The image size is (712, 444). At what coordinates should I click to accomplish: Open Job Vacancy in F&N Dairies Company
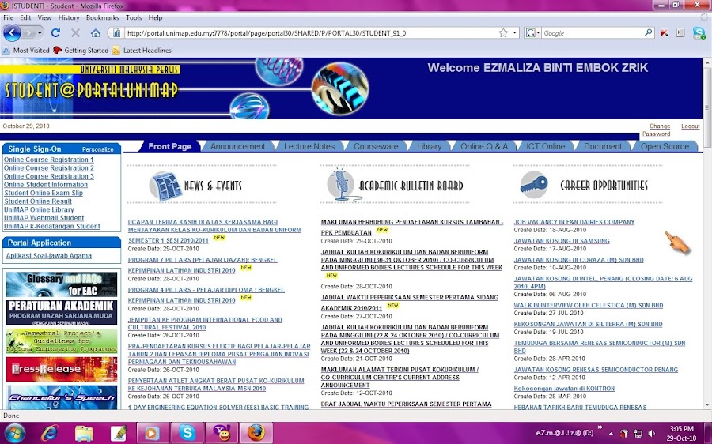tap(574, 222)
